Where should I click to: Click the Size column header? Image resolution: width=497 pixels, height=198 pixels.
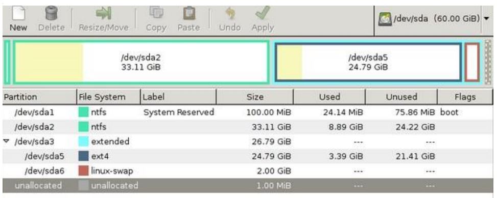click(255, 97)
